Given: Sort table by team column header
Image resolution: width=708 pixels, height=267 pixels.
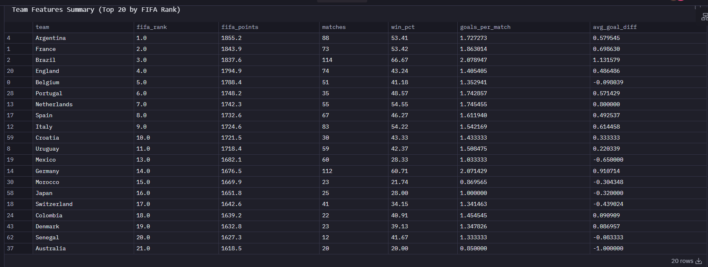Looking at the screenshot, I should tap(42, 27).
